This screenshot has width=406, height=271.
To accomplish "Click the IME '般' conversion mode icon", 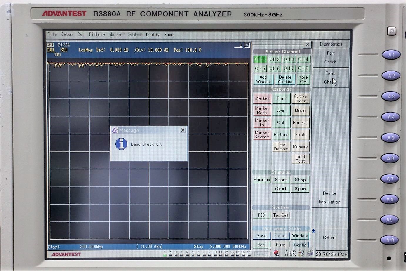I will pos(293,253).
